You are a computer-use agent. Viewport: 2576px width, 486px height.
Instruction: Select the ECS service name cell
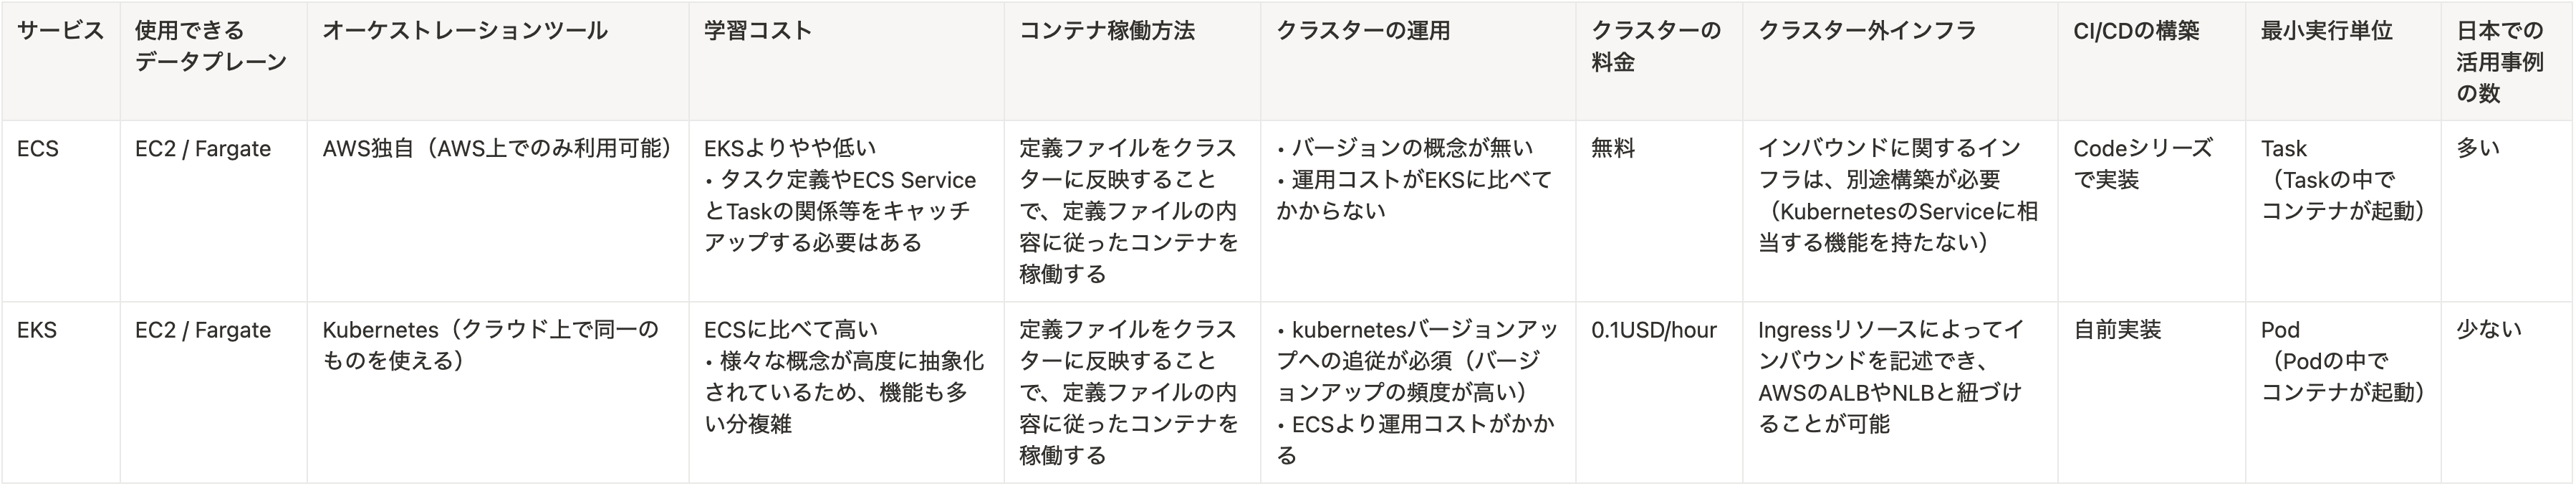[60, 211]
